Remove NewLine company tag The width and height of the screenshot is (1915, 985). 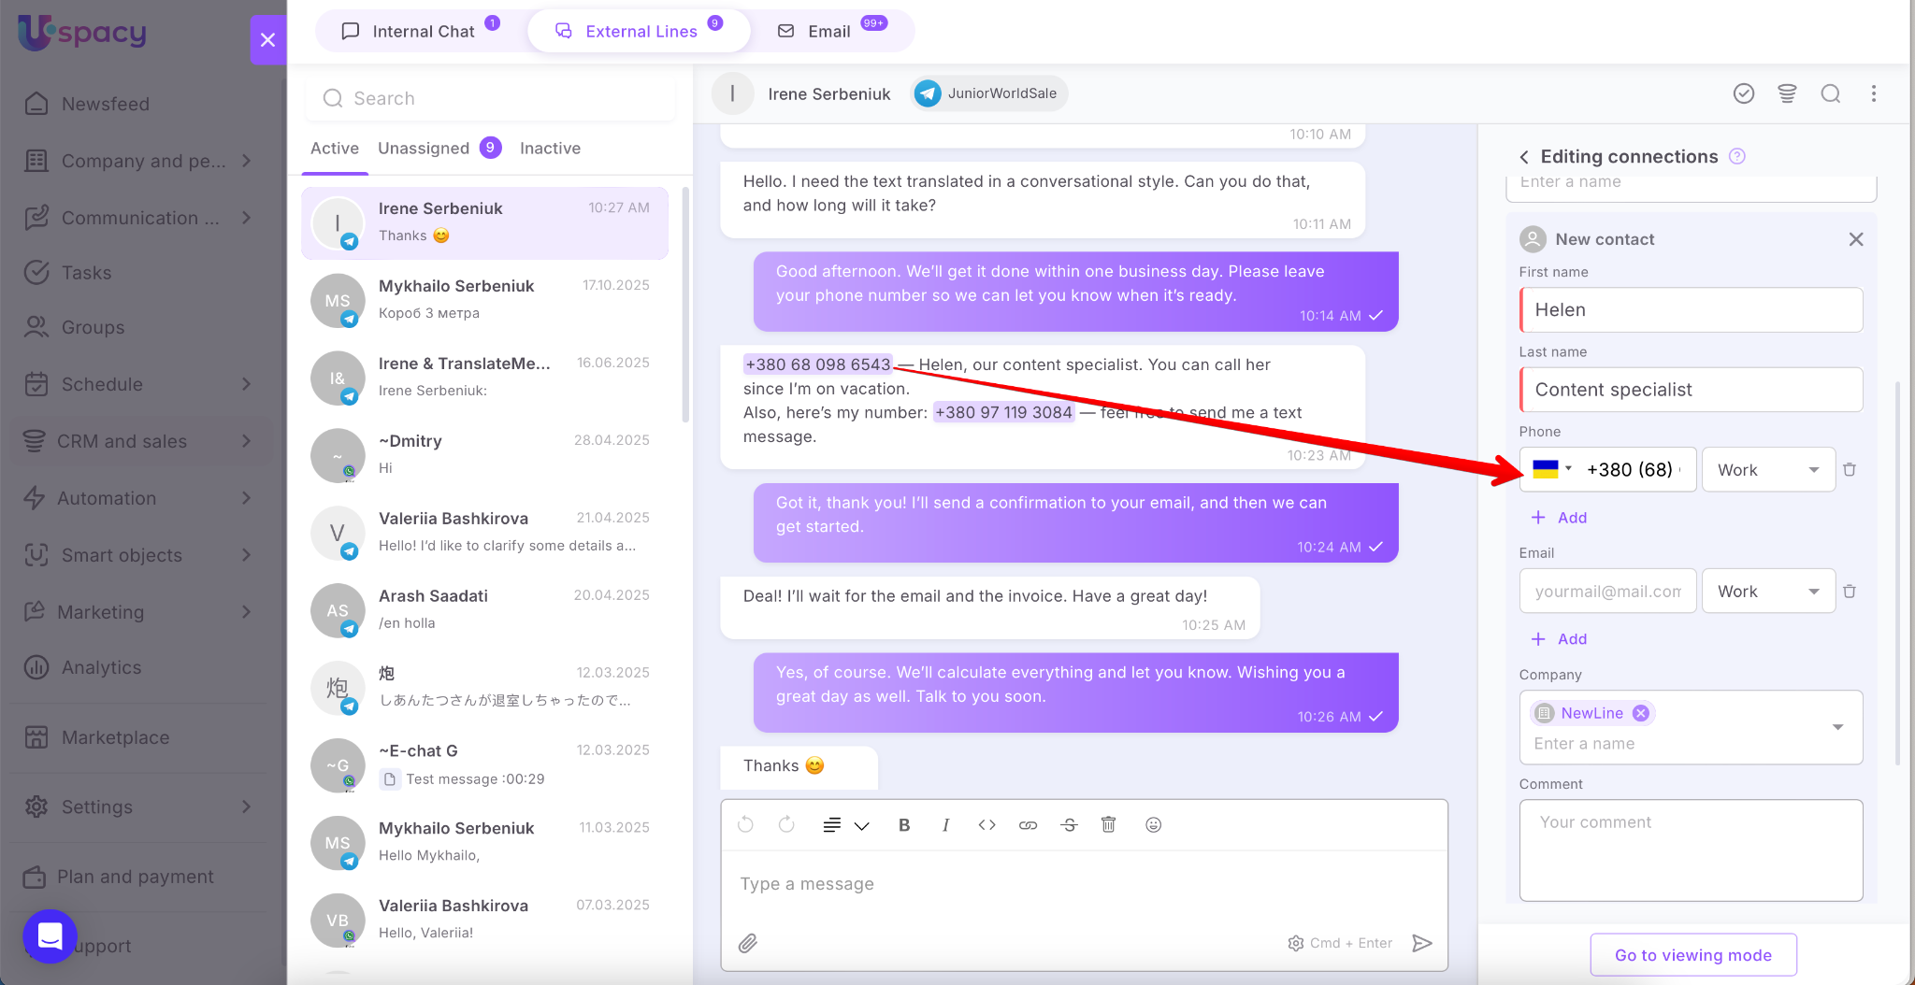click(1640, 713)
